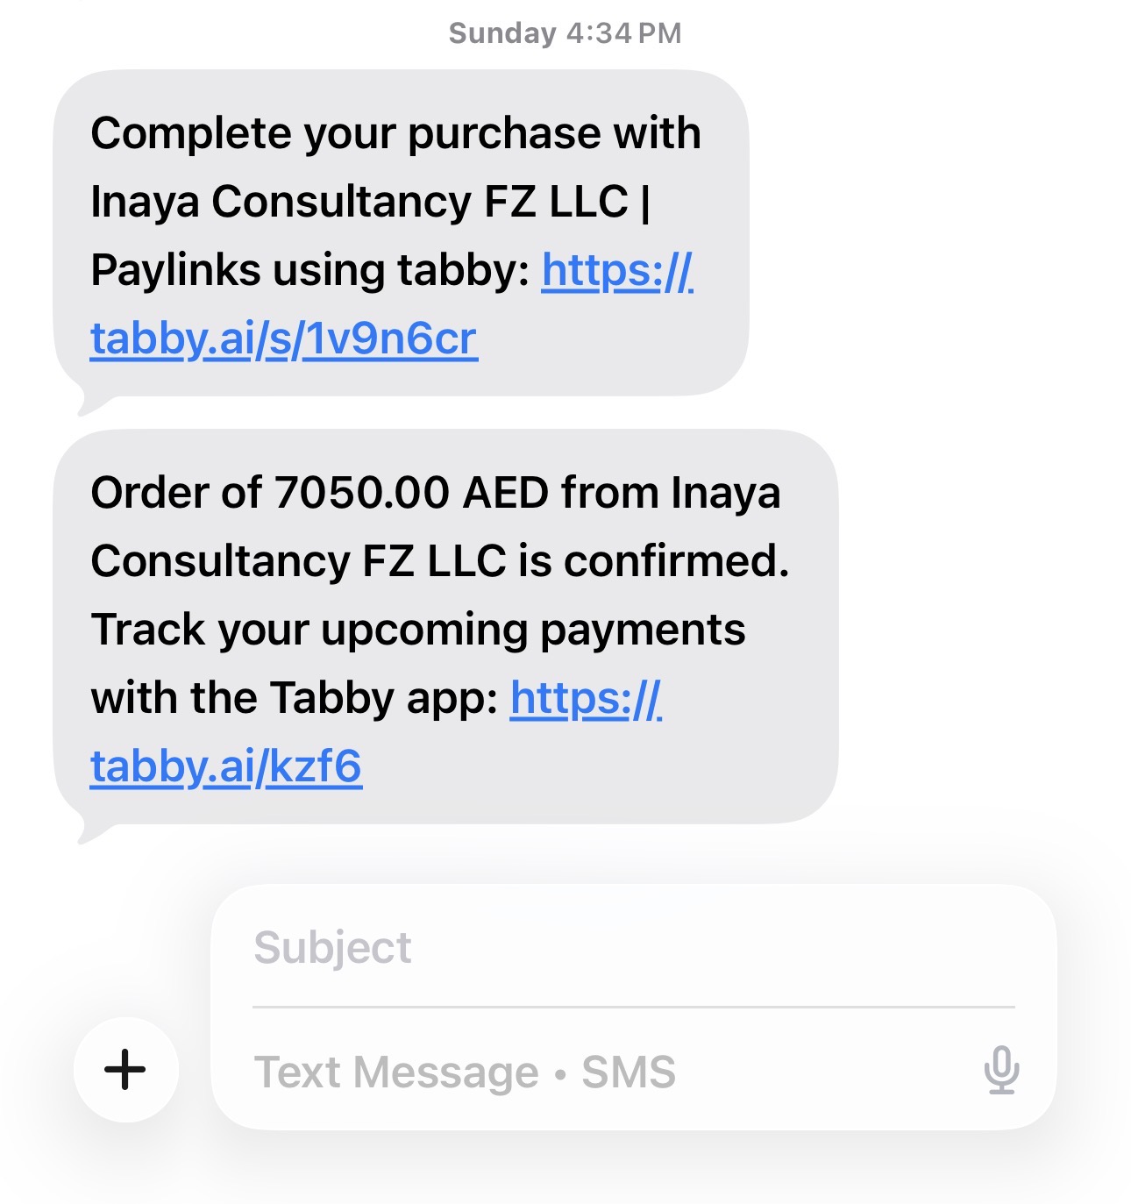Tap 'Paylinks using tabby:' text

point(310,270)
